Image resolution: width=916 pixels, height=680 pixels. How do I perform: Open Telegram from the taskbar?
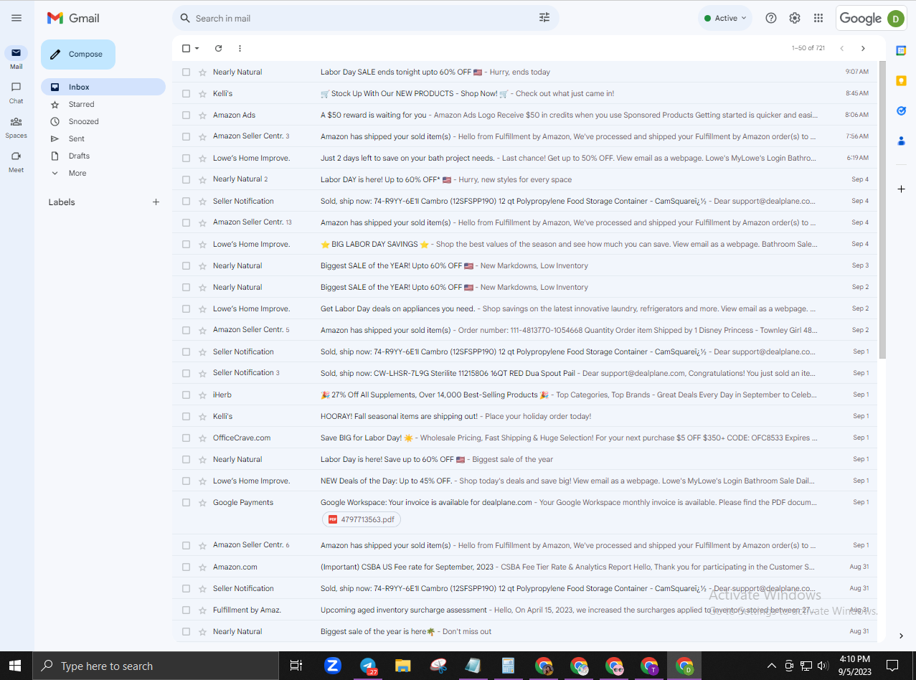pos(368,666)
